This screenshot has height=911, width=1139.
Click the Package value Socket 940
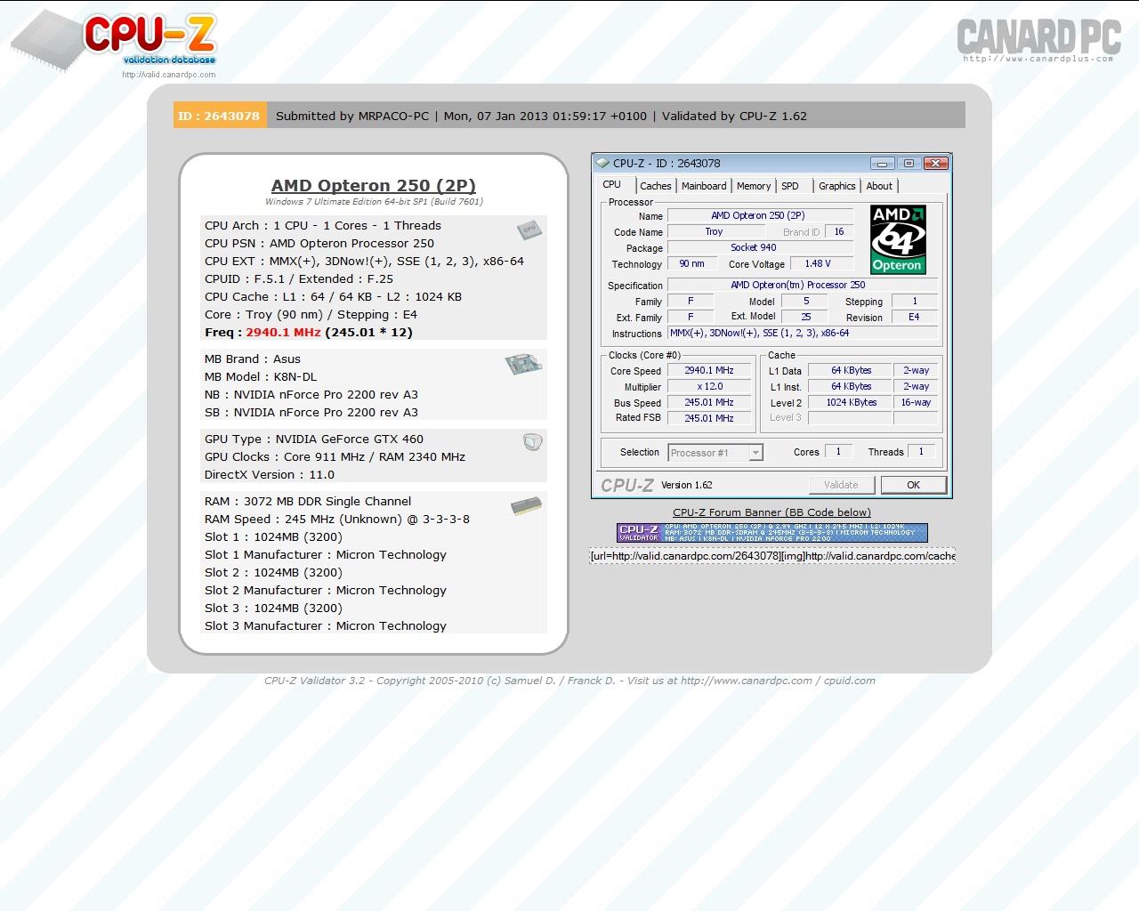(x=760, y=247)
